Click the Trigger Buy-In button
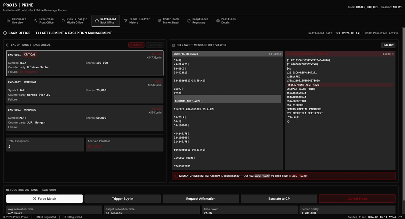This screenshot has height=219, width=405. 123,199
